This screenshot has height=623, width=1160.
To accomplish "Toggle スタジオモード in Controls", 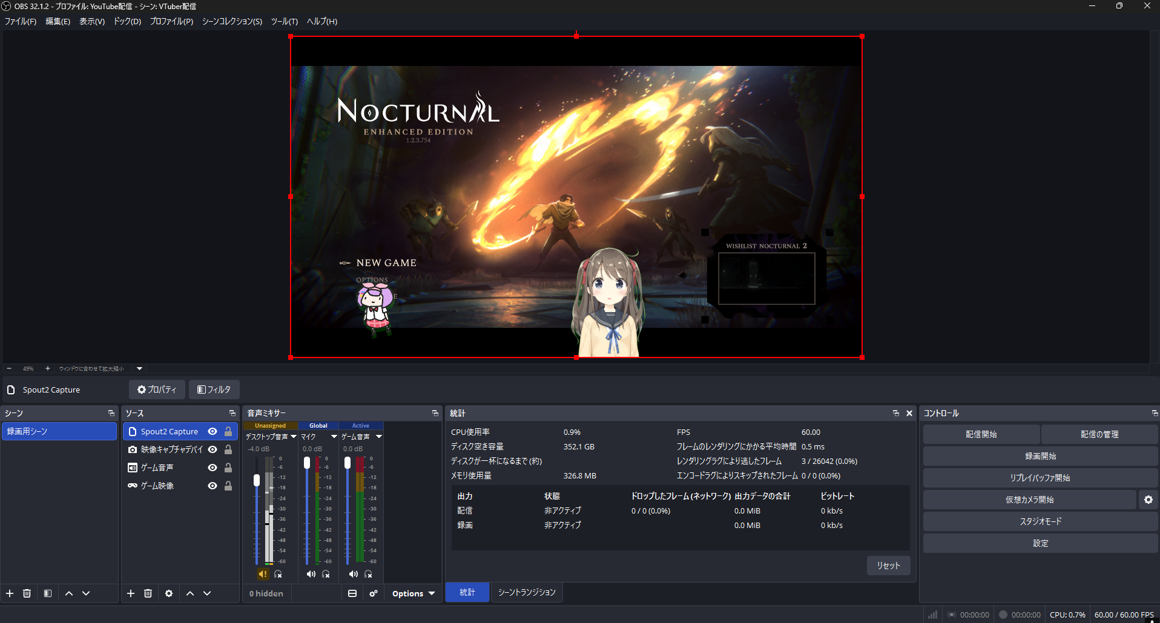I will pyautogui.click(x=1040, y=521).
